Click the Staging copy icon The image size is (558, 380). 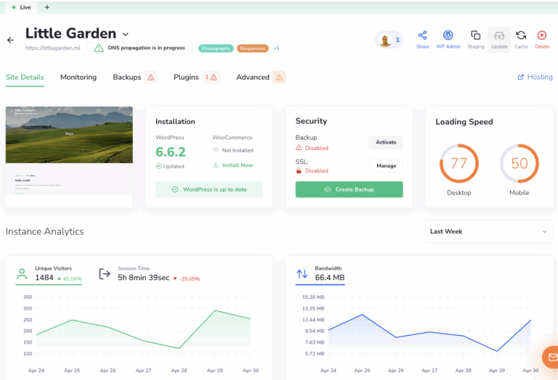(x=475, y=35)
